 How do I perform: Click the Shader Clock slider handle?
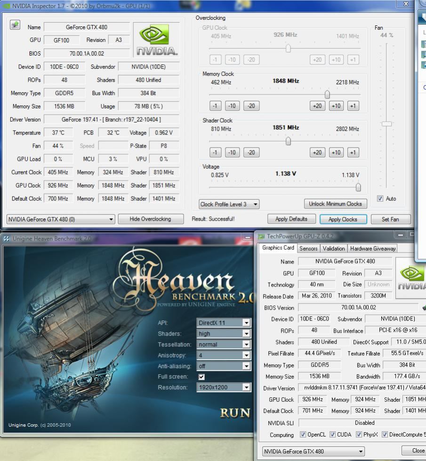coord(288,141)
